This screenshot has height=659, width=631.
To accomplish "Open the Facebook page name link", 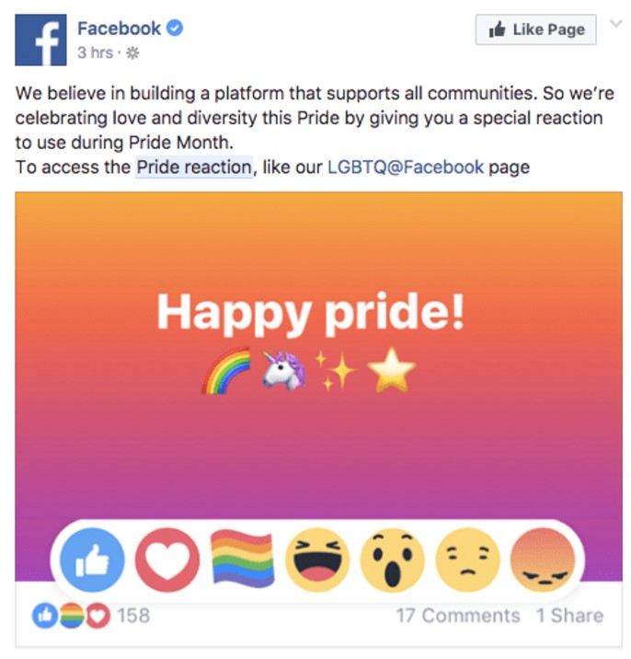I will (x=119, y=29).
